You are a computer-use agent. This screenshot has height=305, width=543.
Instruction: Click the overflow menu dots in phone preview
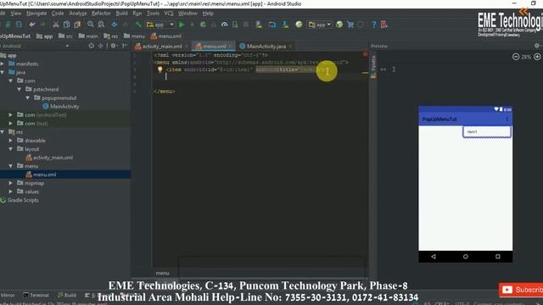pos(507,119)
